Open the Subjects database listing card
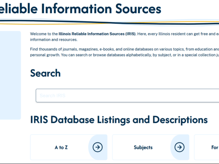Viewport: 219px width, 164px height. [151, 147]
